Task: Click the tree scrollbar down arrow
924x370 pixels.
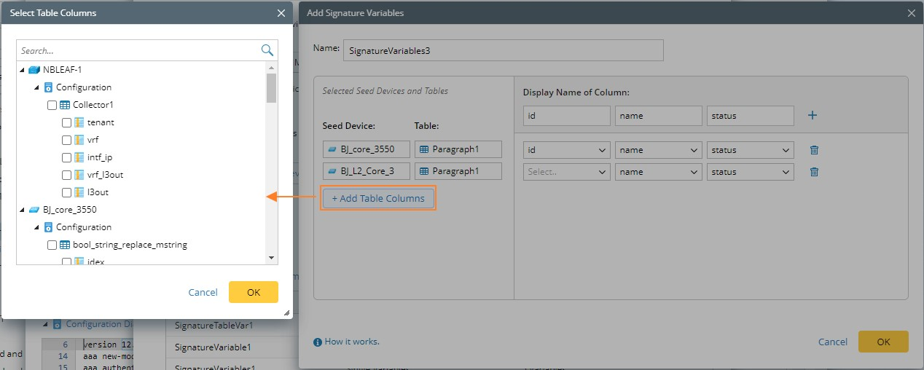Action: tap(272, 257)
